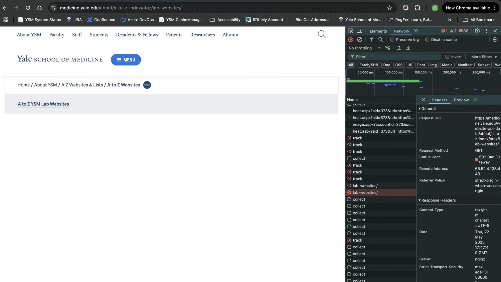Select the DevTools inspect element icon
The image size is (501, 282).
tap(351, 31)
